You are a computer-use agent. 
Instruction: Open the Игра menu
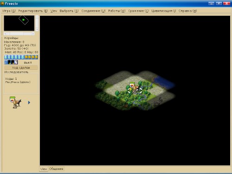[x=9, y=11]
